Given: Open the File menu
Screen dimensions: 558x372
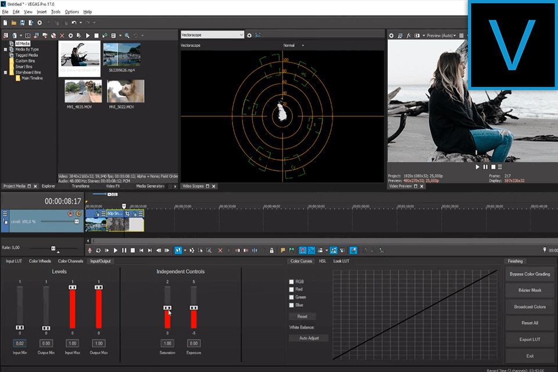Looking at the screenshot, I should coord(5,12).
